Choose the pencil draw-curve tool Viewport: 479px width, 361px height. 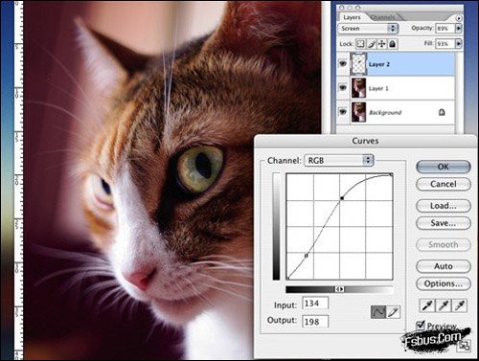393,312
